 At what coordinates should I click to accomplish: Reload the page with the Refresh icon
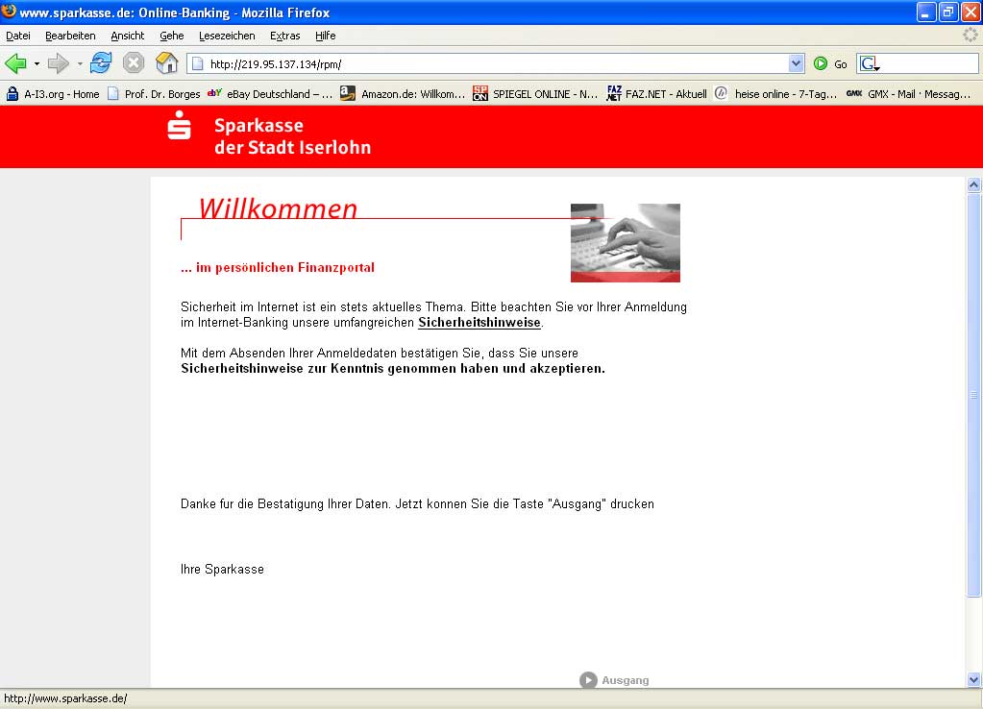pyautogui.click(x=101, y=63)
